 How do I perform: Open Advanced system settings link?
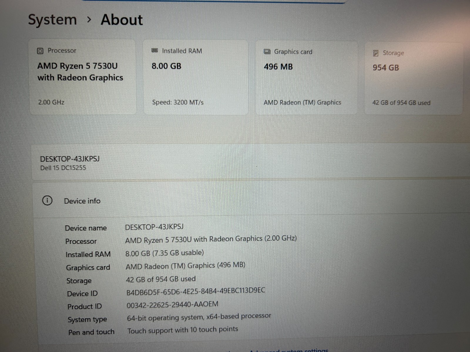point(289,350)
